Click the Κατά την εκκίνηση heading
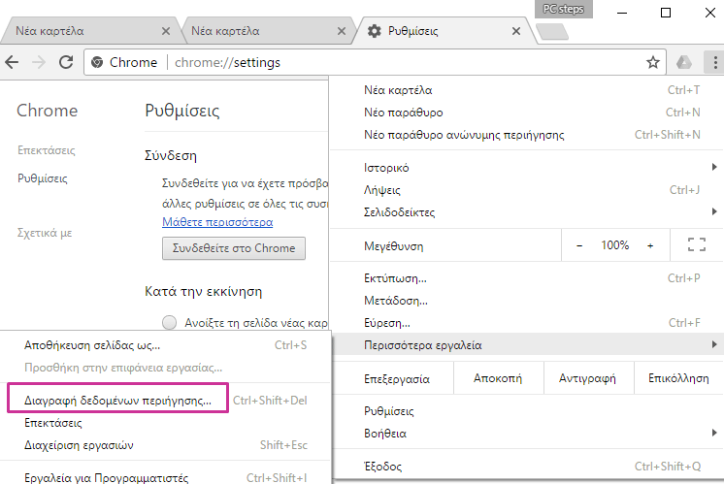 pyautogui.click(x=203, y=291)
